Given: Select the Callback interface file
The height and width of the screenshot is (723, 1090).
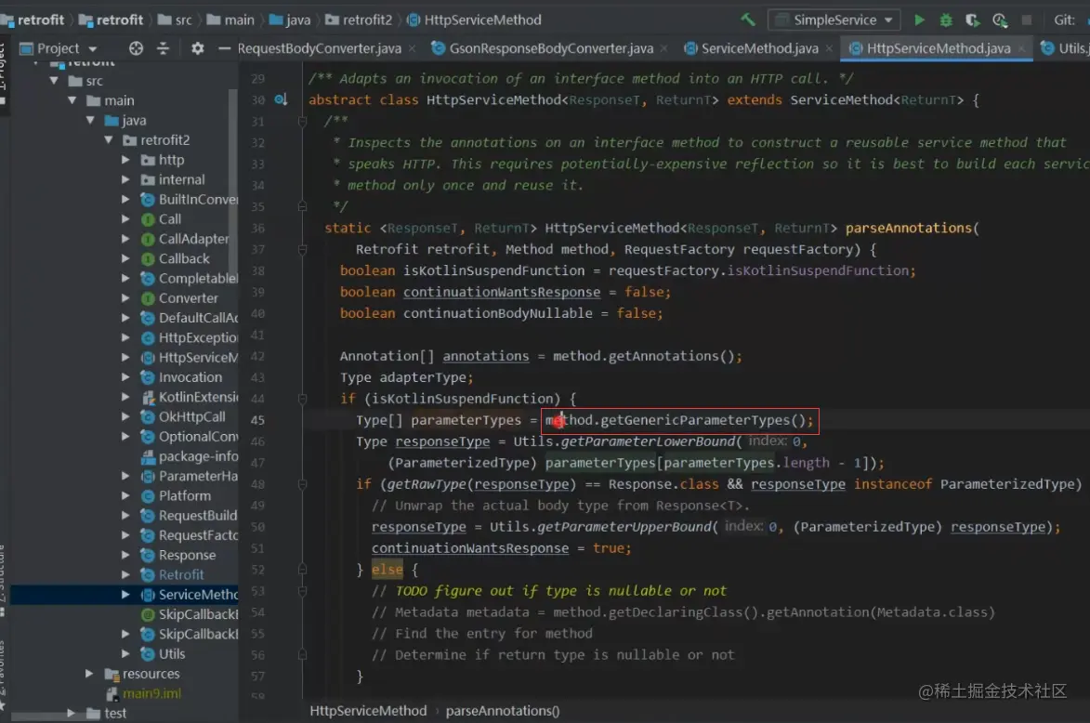Looking at the screenshot, I should click(183, 258).
